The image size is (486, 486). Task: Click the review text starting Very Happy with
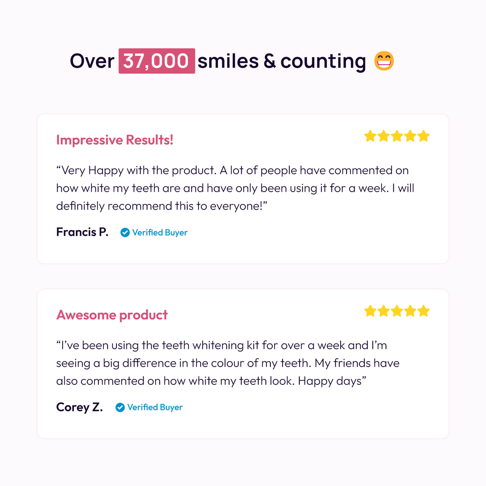coord(235,188)
